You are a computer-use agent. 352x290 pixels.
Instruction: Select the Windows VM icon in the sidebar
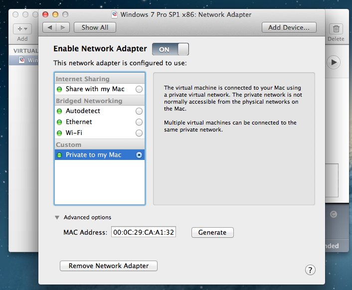tap(22, 60)
